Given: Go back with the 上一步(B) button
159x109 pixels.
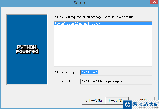Looking at the screenshot, I should pyautogui.click(x=93, y=101).
